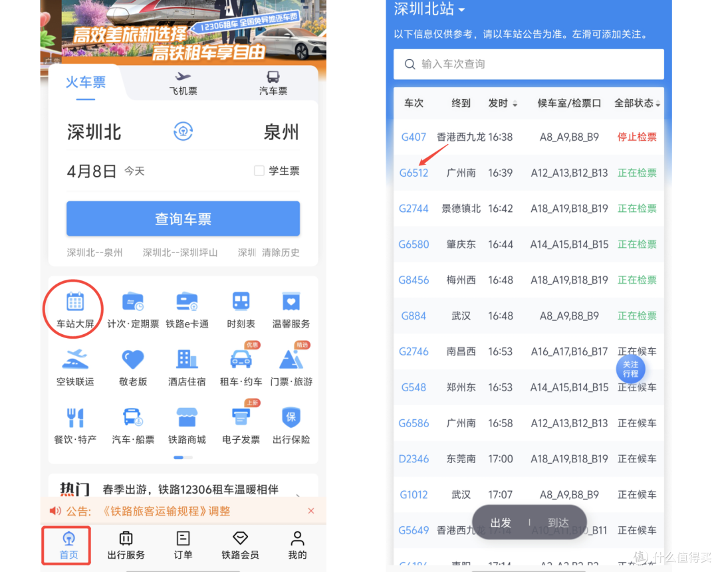
Task: Go to 首页 bottom tab
Action: pos(68,545)
